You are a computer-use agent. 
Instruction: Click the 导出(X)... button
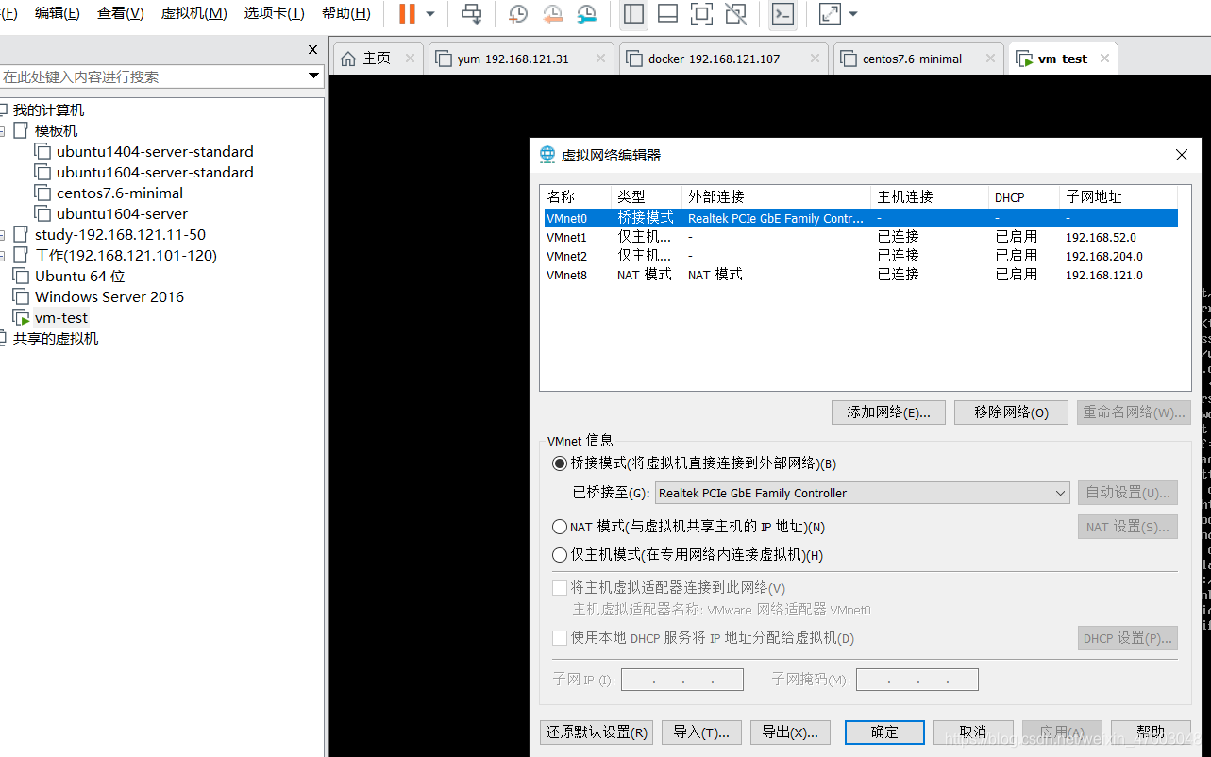click(790, 732)
